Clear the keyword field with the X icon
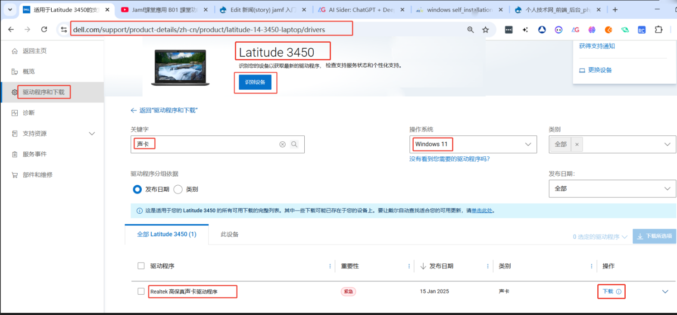 click(282, 144)
